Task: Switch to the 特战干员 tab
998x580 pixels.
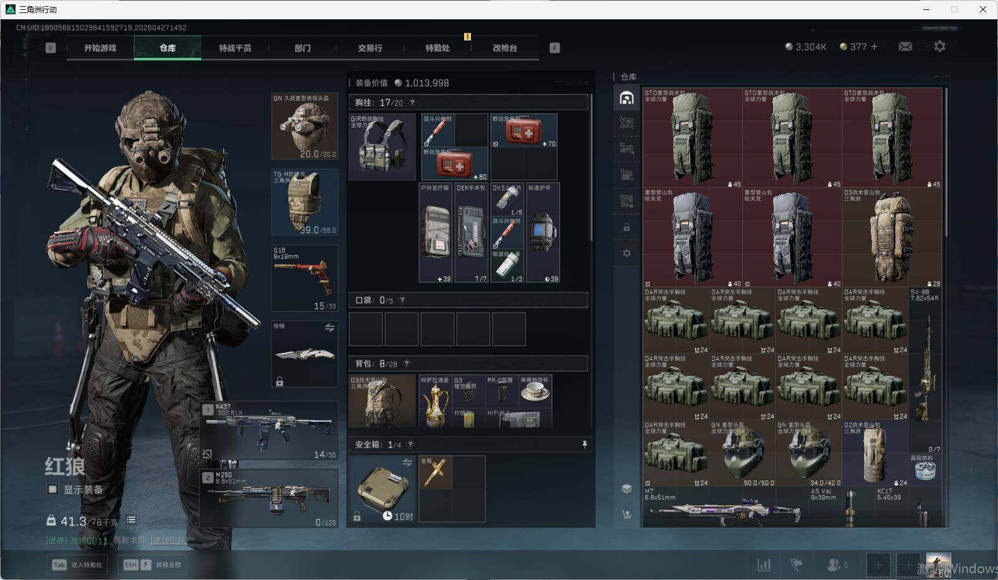Action: pyautogui.click(x=235, y=48)
